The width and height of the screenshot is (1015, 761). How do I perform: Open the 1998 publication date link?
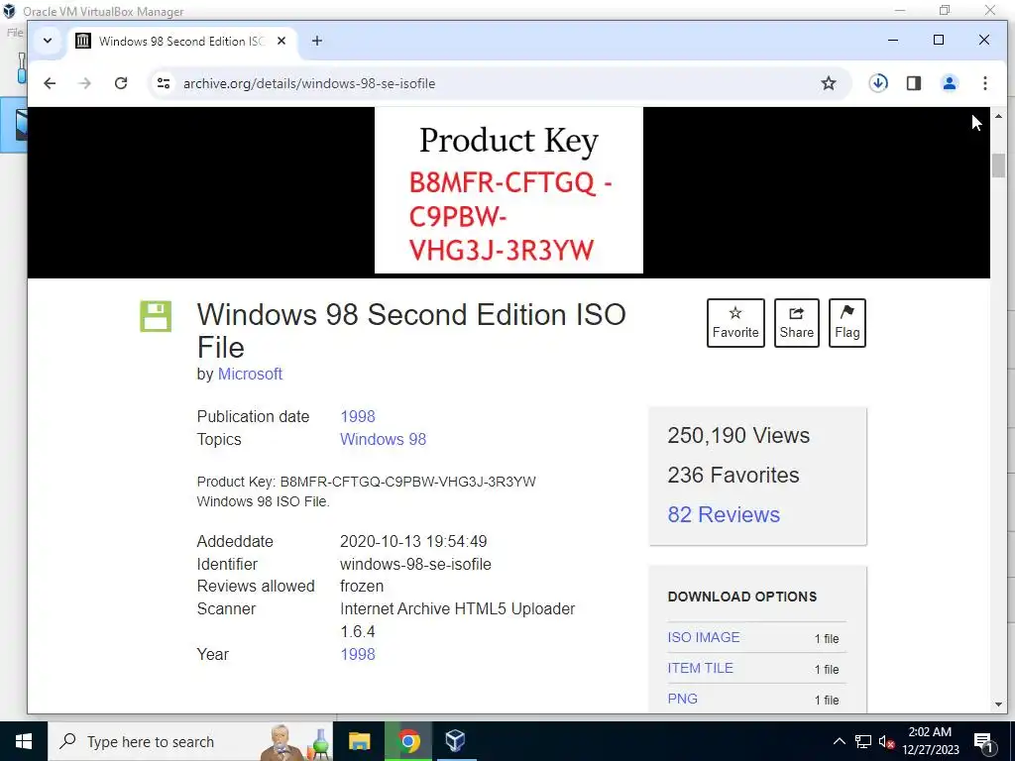pyautogui.click(x=357, y=417)
